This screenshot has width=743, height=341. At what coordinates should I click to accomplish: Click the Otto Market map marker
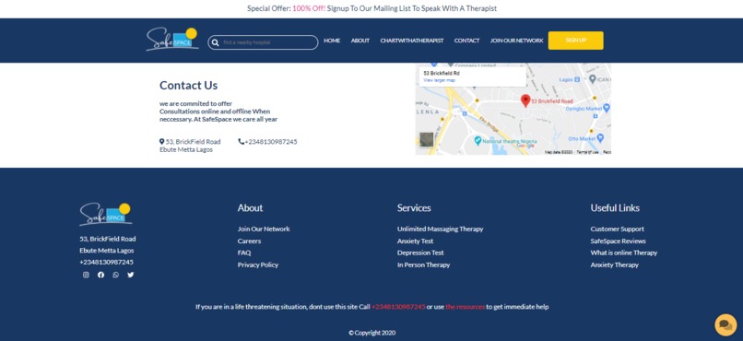point(600,138)
